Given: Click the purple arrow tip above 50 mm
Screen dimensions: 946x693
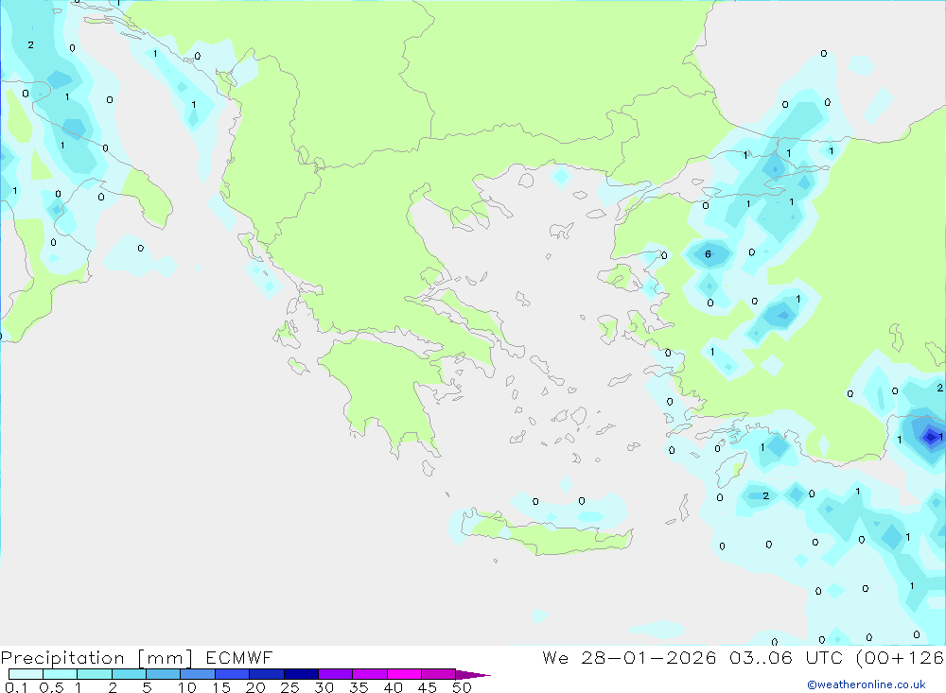Looking at the screenshot, I should coord(472,675).
